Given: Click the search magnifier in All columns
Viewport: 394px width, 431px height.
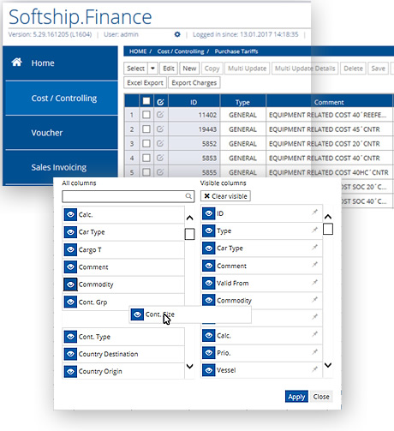Looking at the screenshot, I should pos(188,196).
